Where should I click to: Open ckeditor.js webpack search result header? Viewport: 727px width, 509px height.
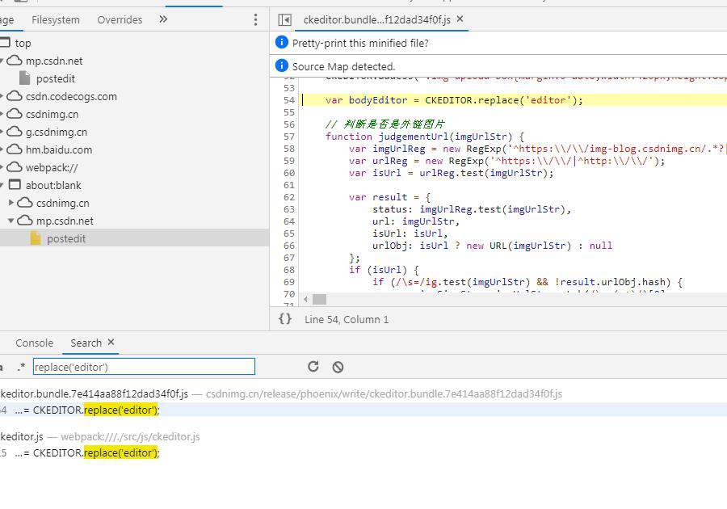pos(99,436)
